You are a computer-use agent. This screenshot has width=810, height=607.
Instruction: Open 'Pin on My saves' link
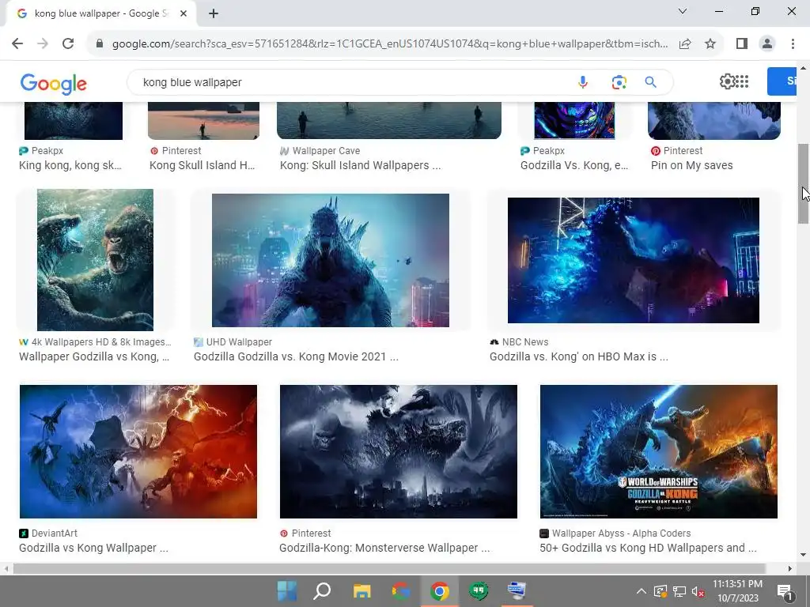691,165
